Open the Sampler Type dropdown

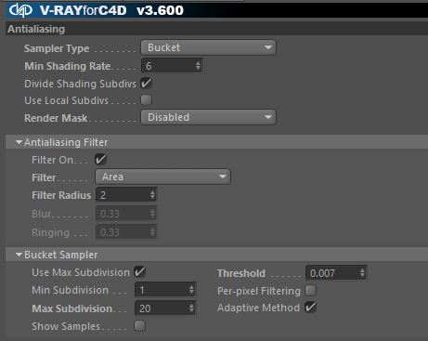[208, 47]
